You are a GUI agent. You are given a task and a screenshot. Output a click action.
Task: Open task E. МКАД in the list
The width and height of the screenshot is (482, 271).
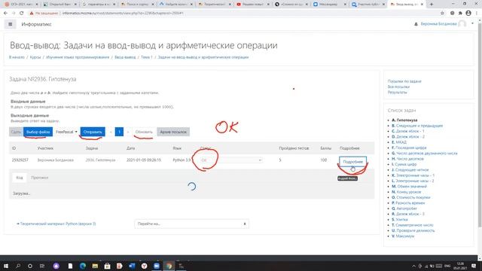398,142
